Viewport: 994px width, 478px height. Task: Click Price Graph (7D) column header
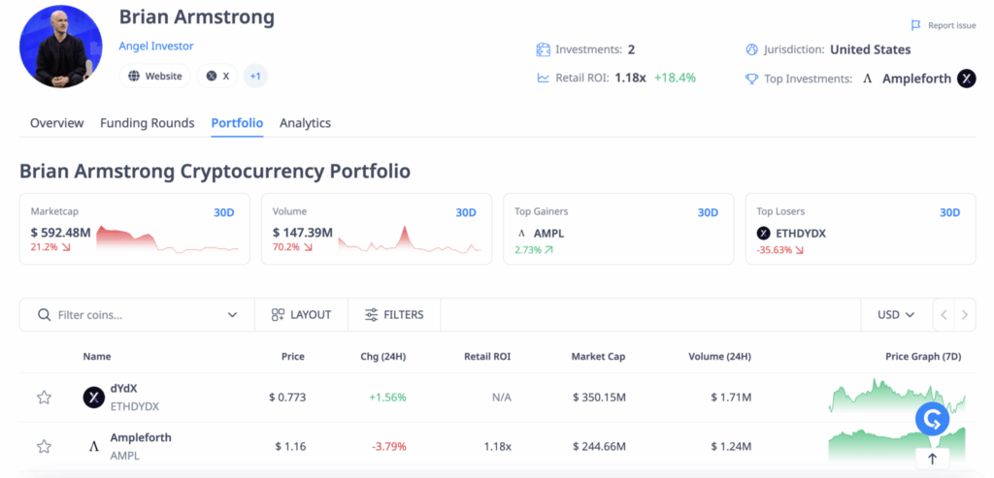tap(923, 357)
